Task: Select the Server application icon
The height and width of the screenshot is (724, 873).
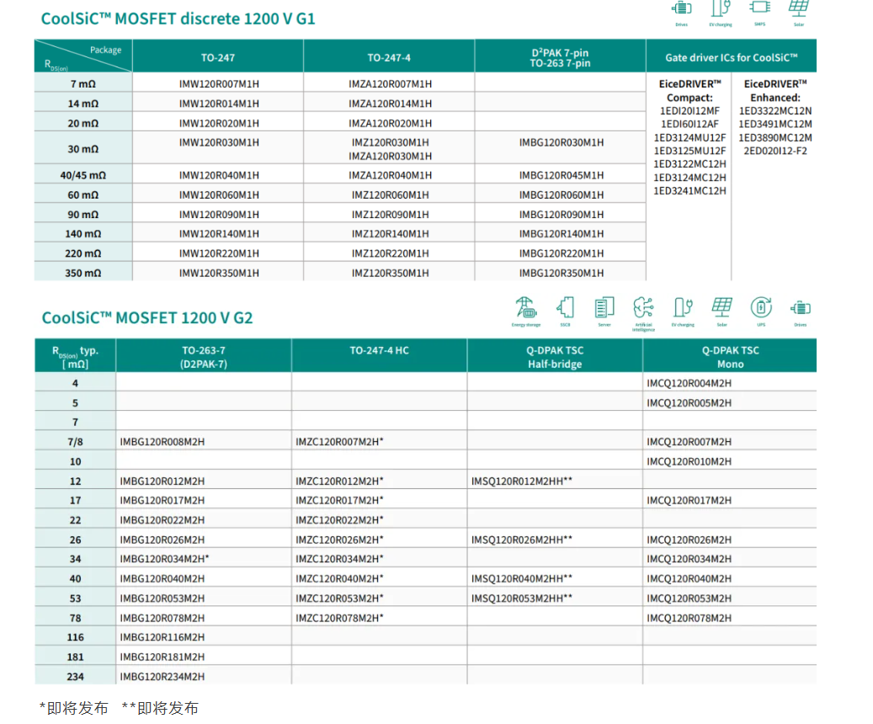Action: pos(604,308)
